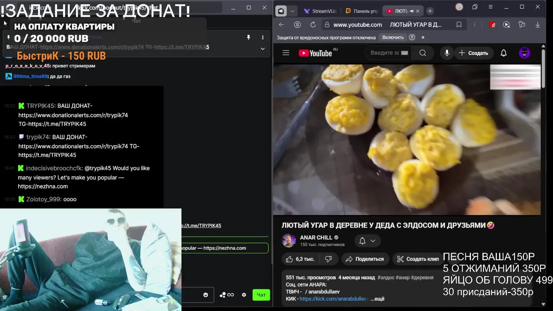The height and width of the screenshot is (311, 553).
Task: Open the browser address bar URL
Action: click(358, 25)
